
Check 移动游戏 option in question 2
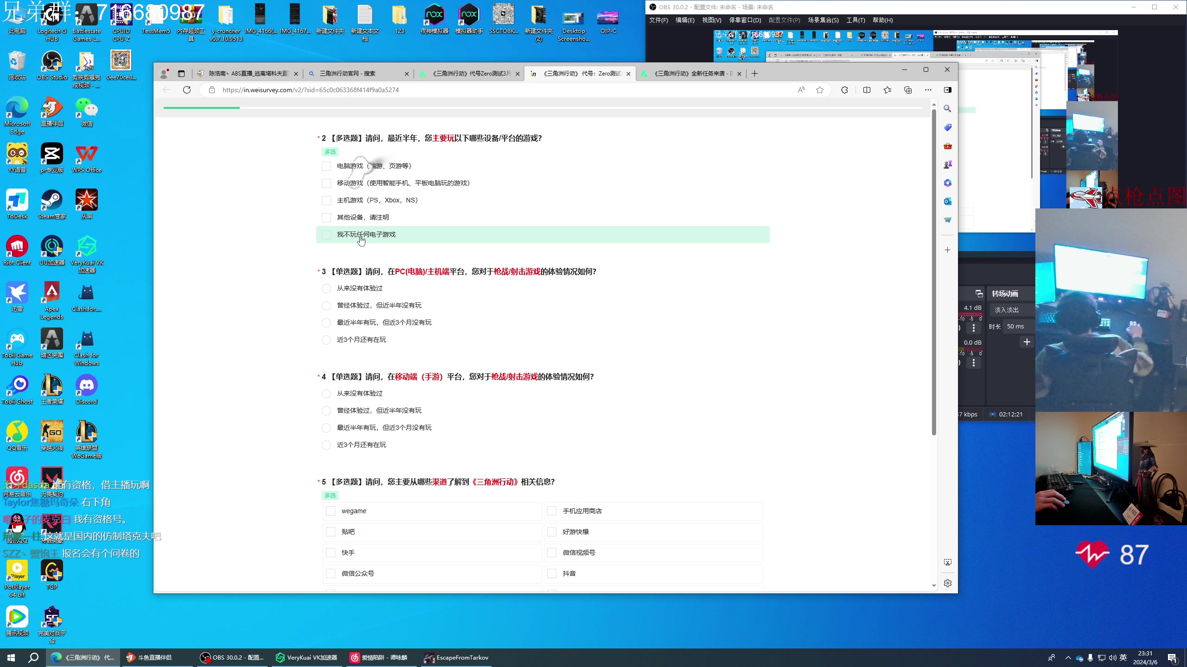click(x=326, y=183)
